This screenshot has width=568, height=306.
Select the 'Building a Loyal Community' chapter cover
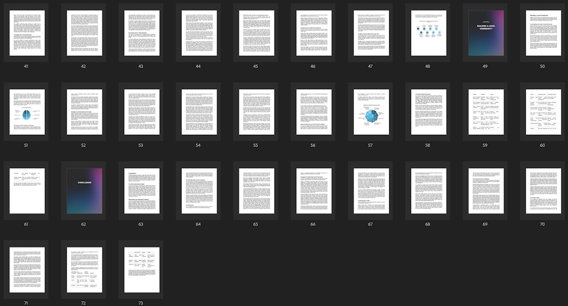click(486, 33)
